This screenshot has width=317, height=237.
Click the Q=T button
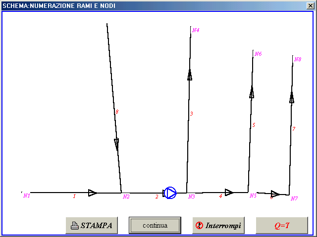(282, 225)
